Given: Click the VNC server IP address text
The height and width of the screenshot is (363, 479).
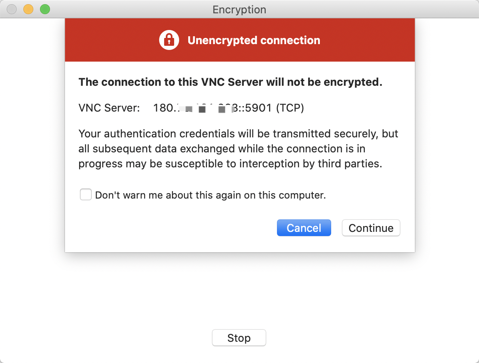Looking at the screenshot, I should 195,108.
